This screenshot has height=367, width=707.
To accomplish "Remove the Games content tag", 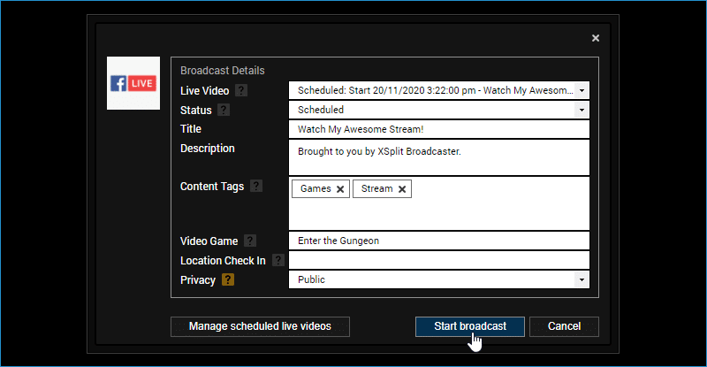I will coord(340,189).
